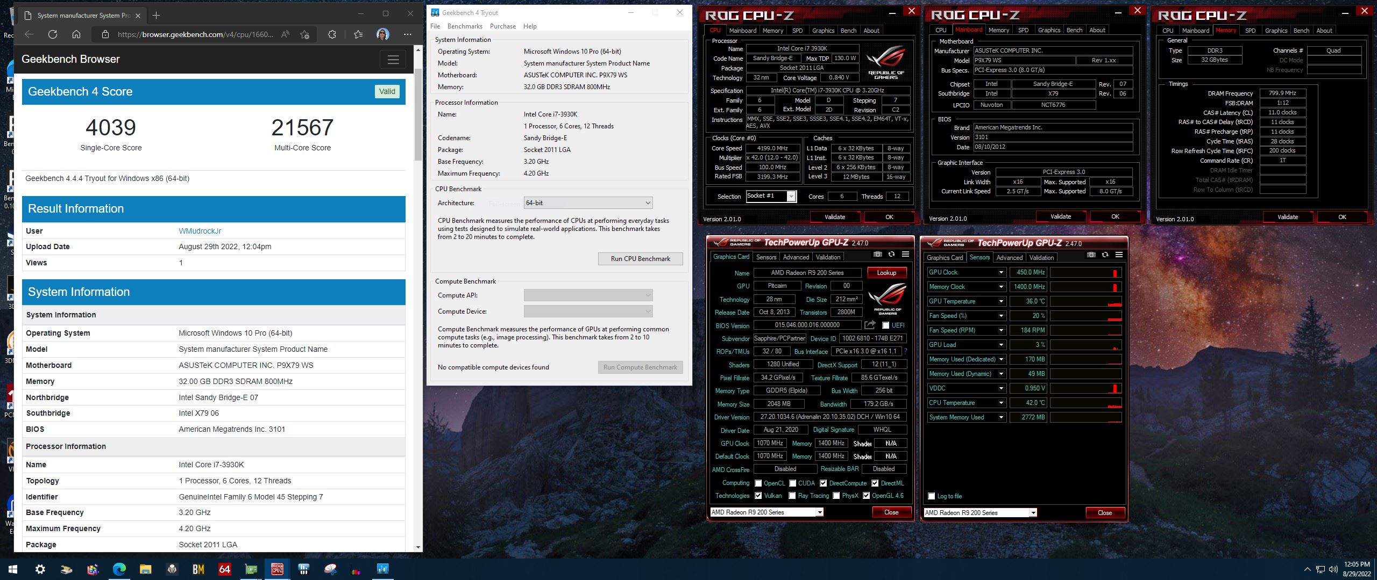The height and width of the screenshot is (580, 1377).
Task: Click BIOS version share/export icon in GPU-Z
Action: [x=870, y=325]
